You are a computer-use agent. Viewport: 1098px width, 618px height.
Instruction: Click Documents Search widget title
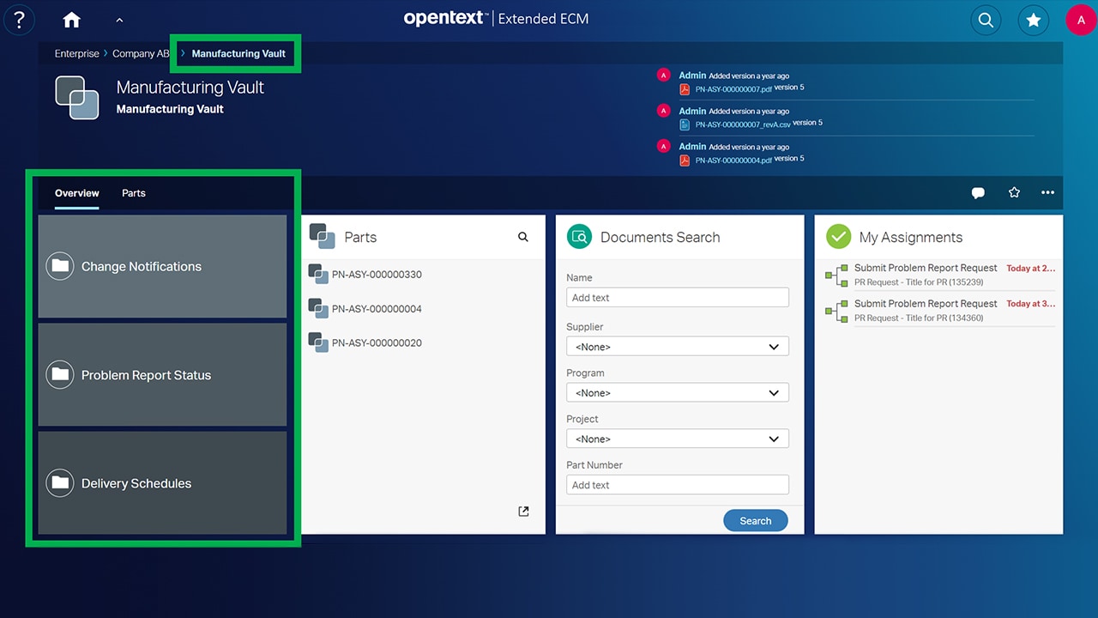[x=660, y=237]
